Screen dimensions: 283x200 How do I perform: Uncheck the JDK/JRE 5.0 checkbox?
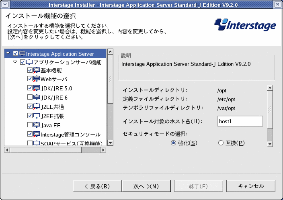point(30,88)
